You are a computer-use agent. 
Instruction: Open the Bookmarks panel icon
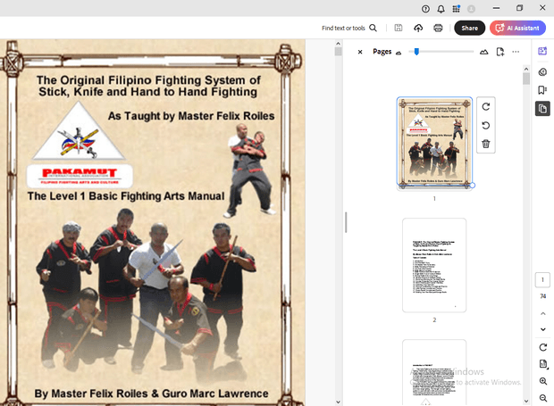coord(542,90)
